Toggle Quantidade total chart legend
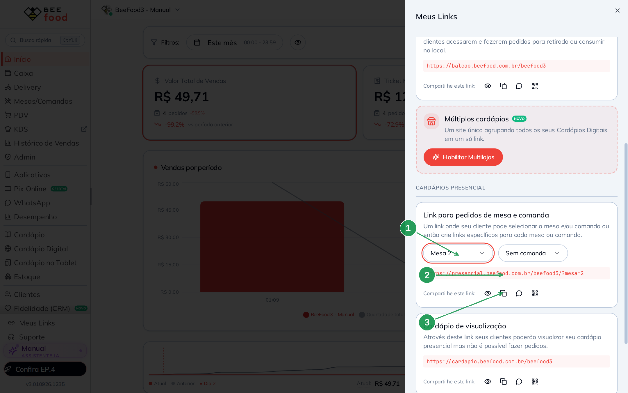 click(382, 315)
